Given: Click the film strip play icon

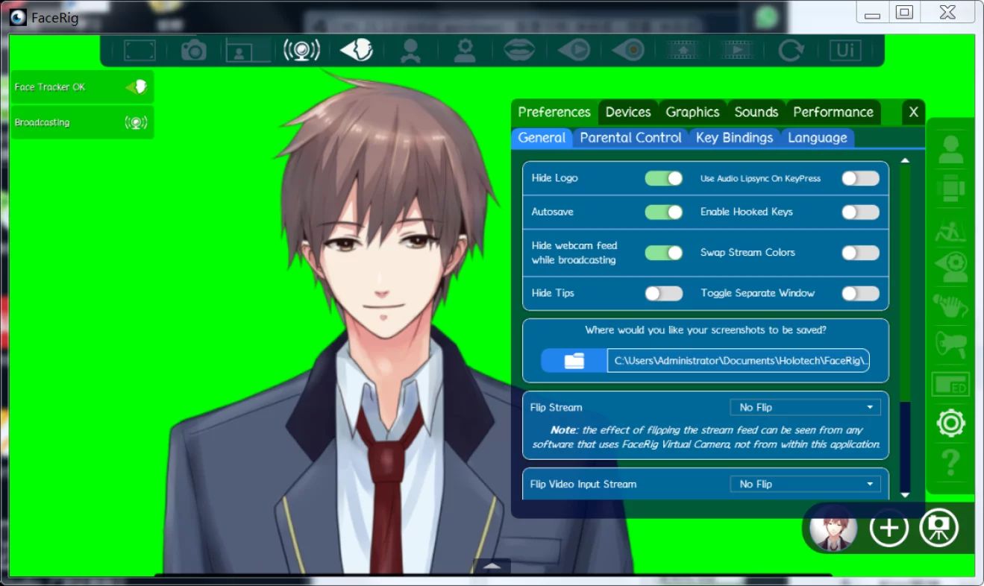Looking at the screenshot, I should point(737,51).
